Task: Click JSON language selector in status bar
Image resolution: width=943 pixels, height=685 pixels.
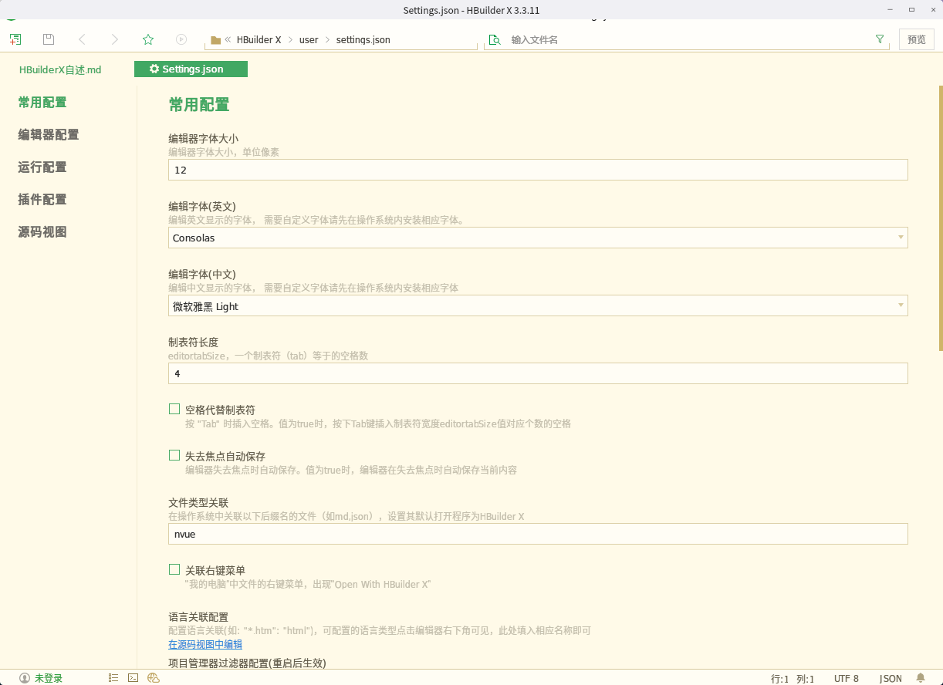Action: 891,679
